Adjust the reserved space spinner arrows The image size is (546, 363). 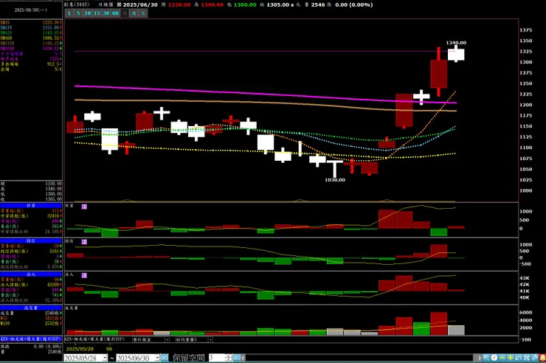(x=229, y=358)
